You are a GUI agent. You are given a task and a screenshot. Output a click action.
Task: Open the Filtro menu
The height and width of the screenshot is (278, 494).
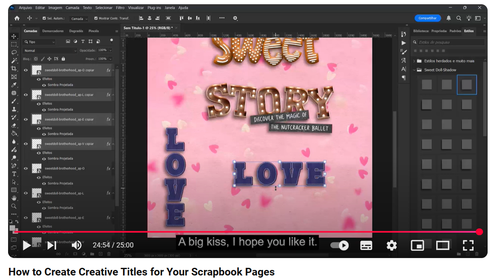click(120, 8)
